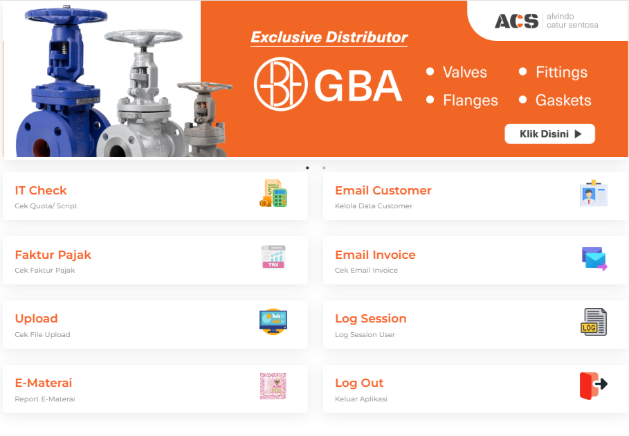Open the Faktur Pajak menu title

tap(53, 255)
